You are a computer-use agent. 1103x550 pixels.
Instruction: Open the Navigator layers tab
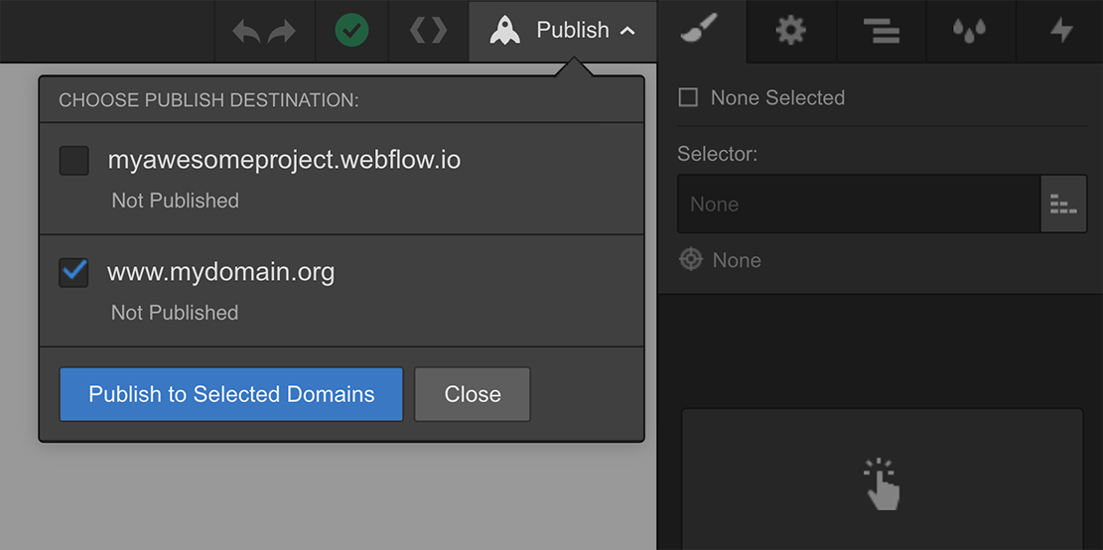point(882,32)
